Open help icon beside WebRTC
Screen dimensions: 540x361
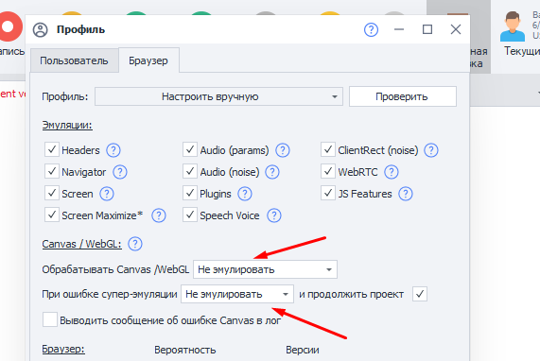[x=392, y=172]
